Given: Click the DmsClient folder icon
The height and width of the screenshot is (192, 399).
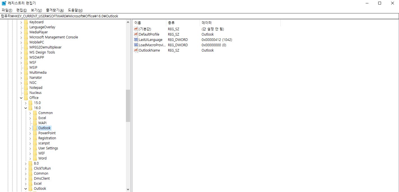Looking at the screenshot, I should point(31,179).
